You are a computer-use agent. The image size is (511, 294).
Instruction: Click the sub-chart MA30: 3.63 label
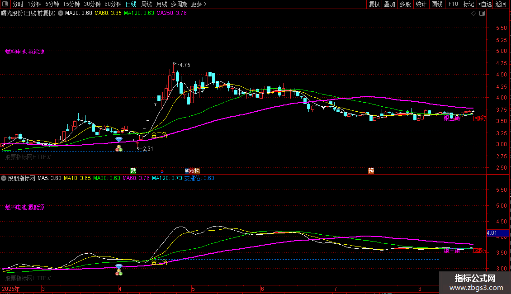[107, 178]
